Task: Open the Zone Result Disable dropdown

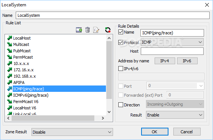Action: pyautogui.click(x=72, y=132)
